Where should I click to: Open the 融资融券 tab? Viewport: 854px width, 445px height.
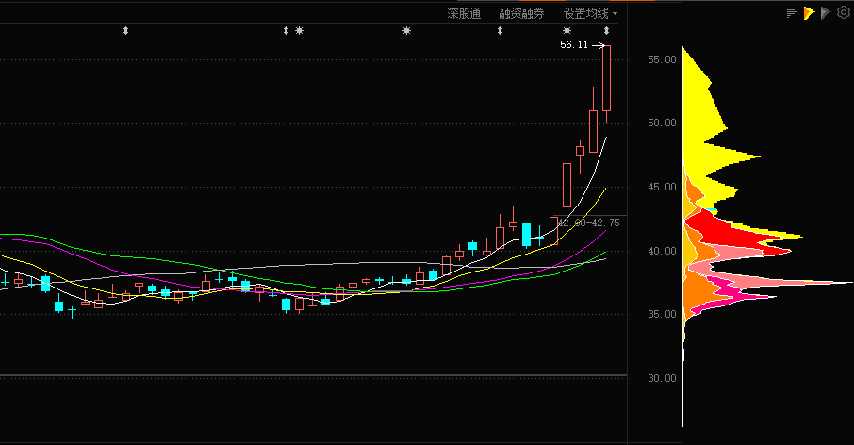pos(521,13)
